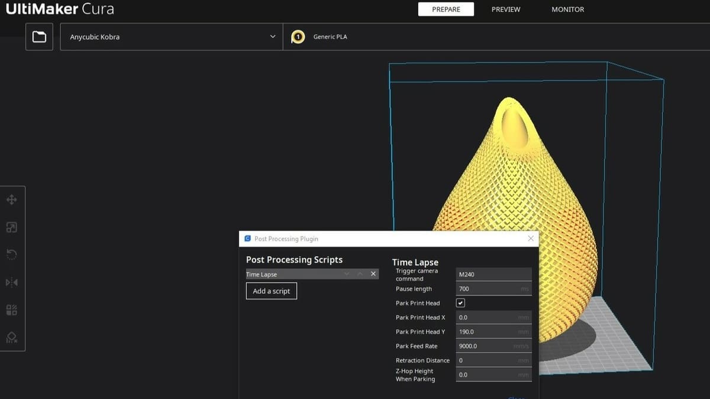Move Time Lapse script up

click(x=360, y=274)
